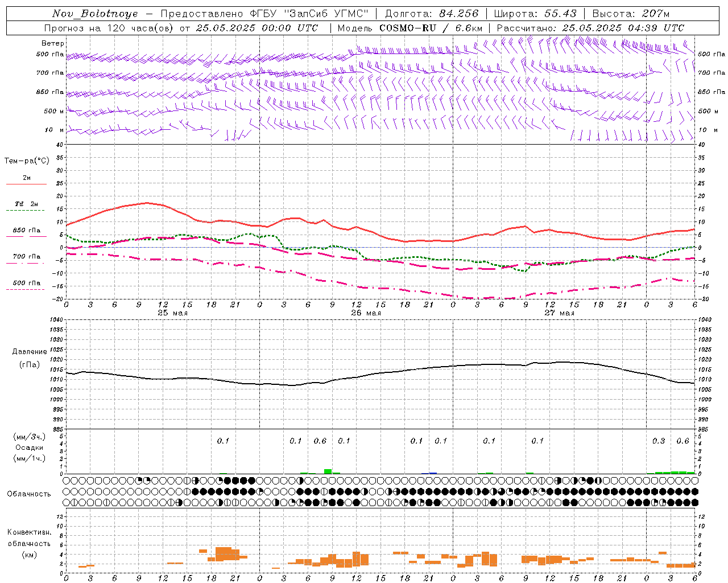
Task: Click the Td 2м dew point legend entry
Action: [x=27, y=204]
